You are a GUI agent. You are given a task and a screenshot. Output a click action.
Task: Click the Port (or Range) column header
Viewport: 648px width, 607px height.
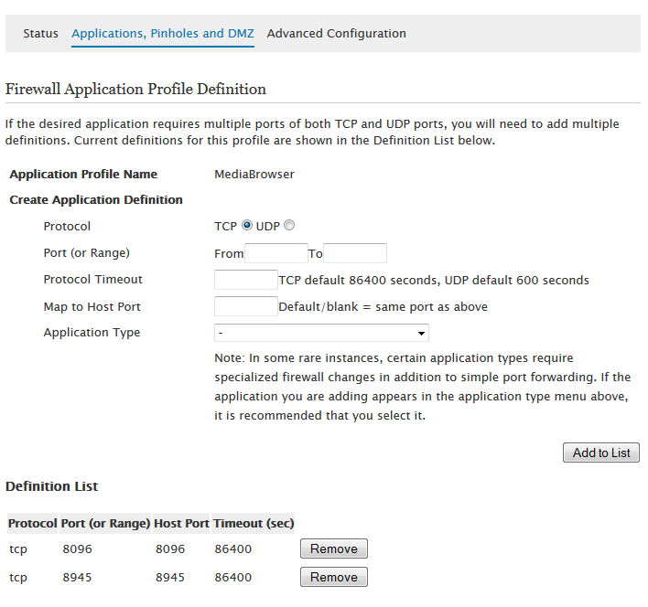pos(105,523)
